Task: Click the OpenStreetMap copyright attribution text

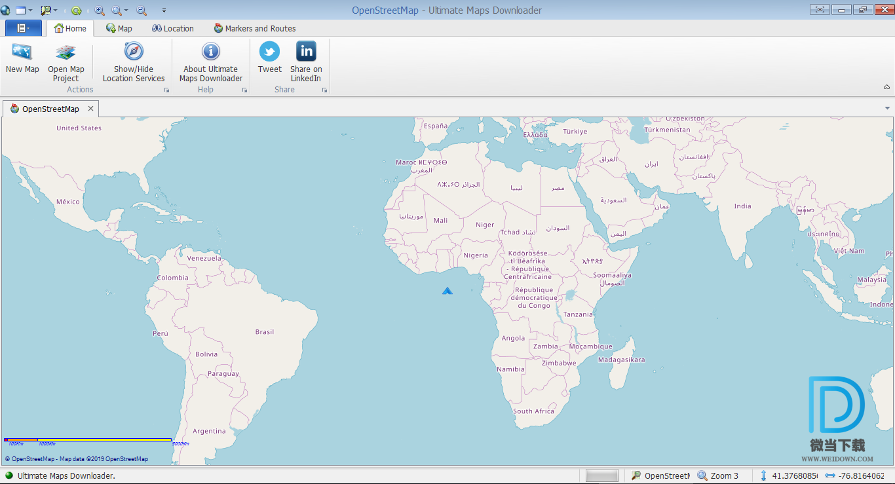Action: pos(77,459)
